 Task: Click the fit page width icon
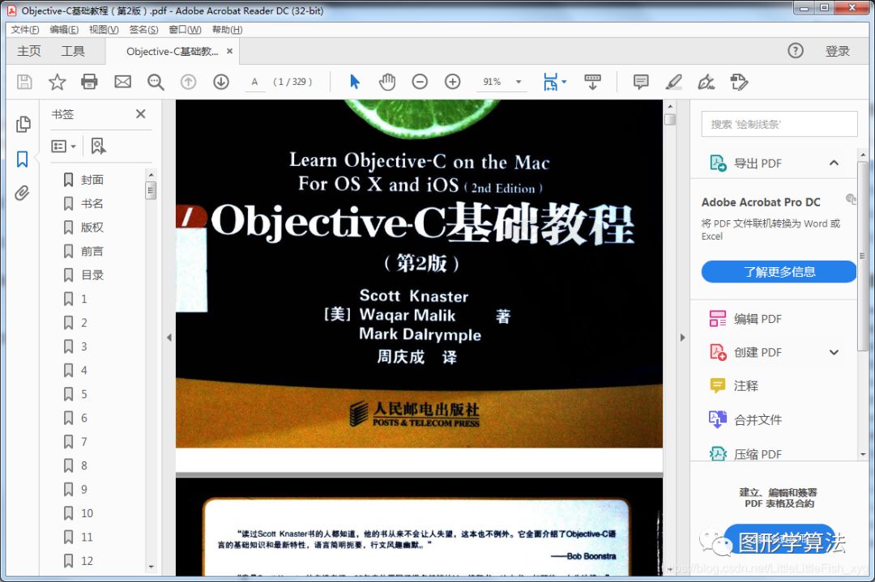point(550,82)
